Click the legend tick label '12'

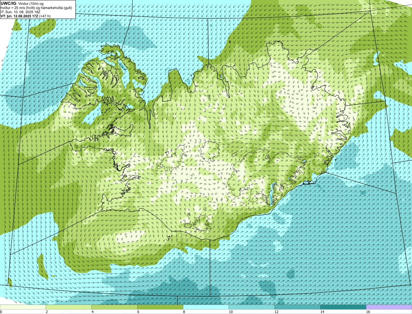click(276, 312)
